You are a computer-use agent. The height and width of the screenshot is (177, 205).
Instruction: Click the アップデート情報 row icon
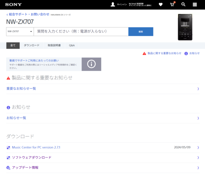click(x=8, y=168)
